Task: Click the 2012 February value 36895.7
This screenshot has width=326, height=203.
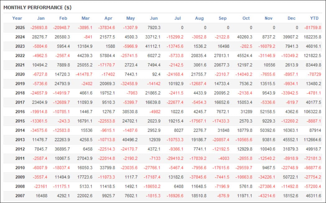Action: pyautogui.click(x=62, y=149)
